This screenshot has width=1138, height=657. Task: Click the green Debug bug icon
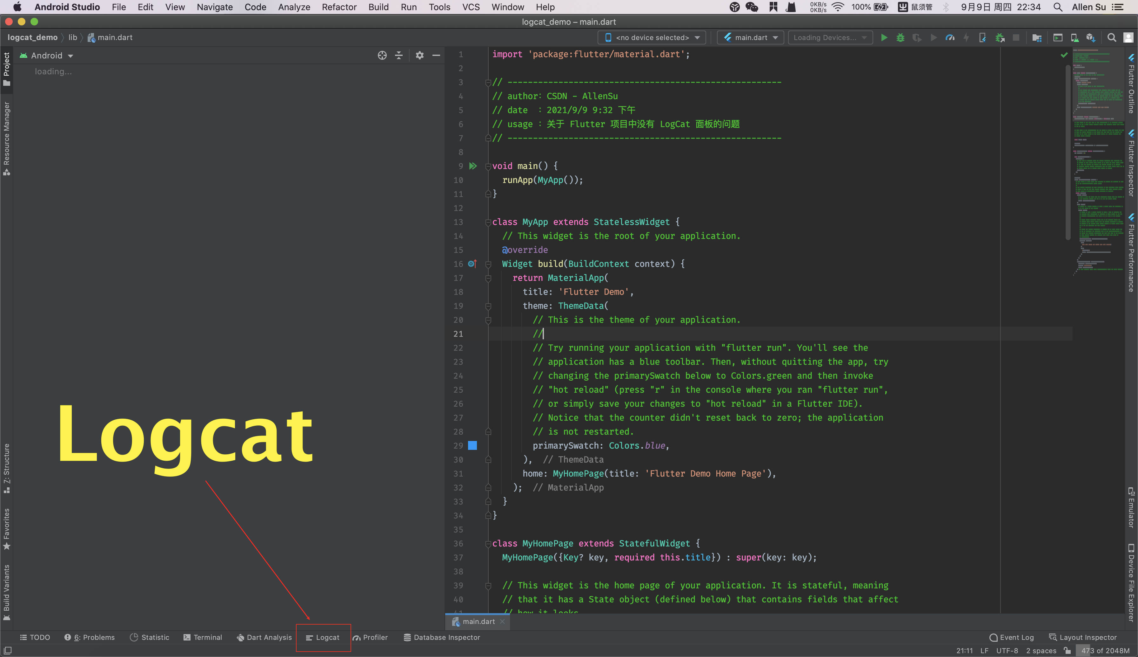click(900, 37)
